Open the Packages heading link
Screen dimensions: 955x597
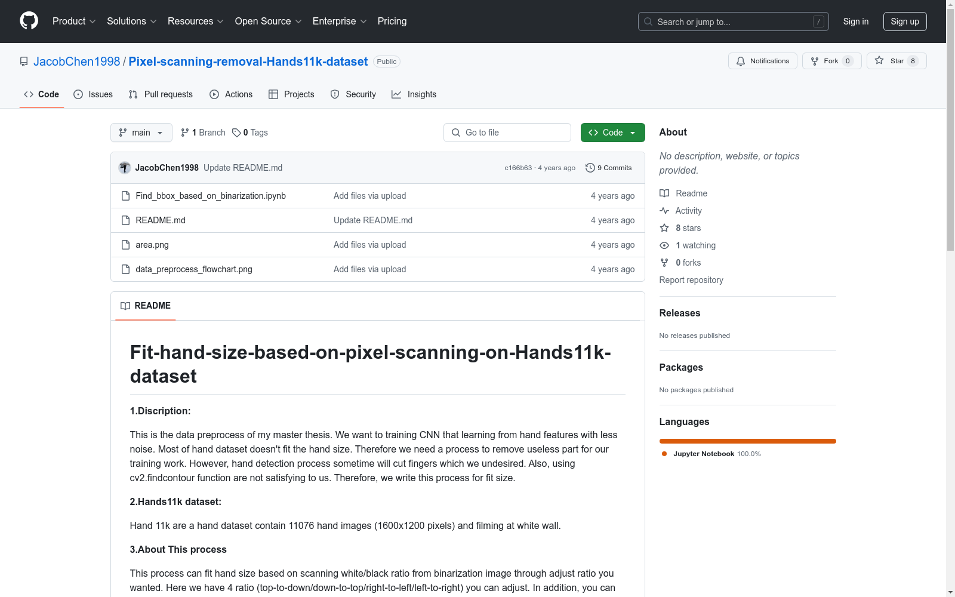pyautogui.click(x=681, y=367)
